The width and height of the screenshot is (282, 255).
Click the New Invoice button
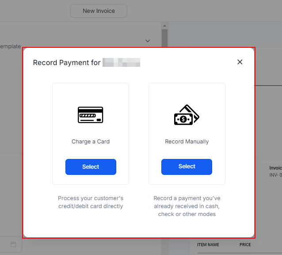point(99,11)
